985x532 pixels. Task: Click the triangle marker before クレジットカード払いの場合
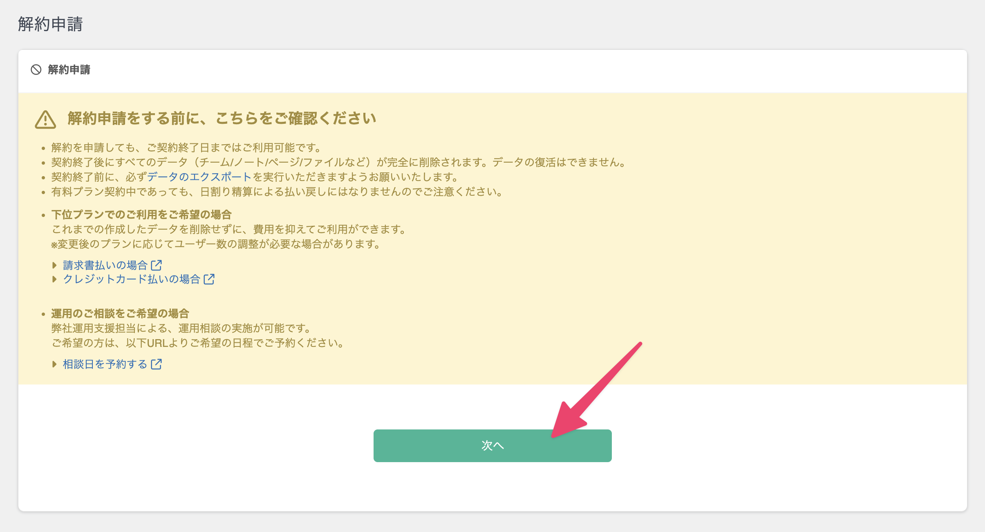coord(54,279)
